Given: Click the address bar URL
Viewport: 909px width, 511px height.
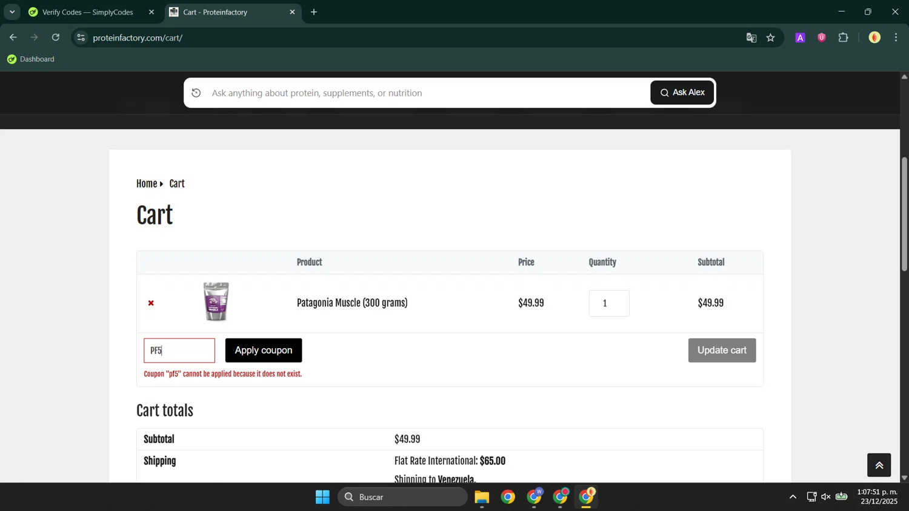Looking at the screenshot, I should click(138, 38).
